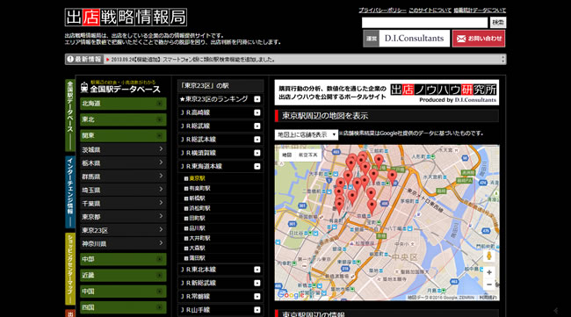Click the Street View pegman icon
The height and width of the screenshot is (317, 571).
tap(489, 256)
